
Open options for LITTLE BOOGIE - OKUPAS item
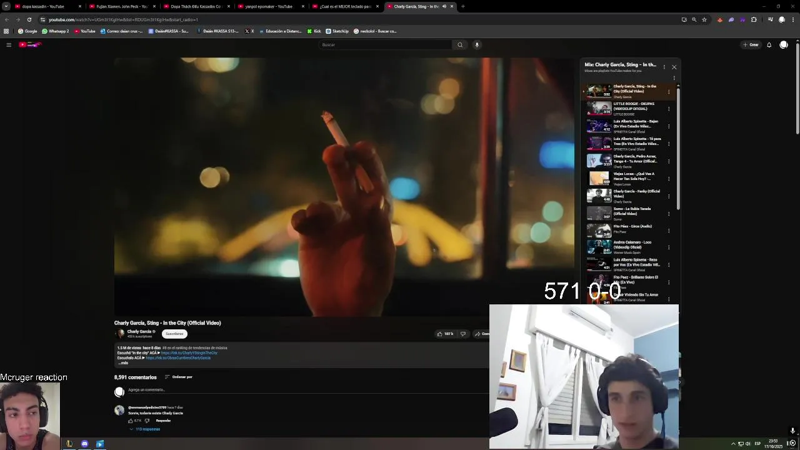coord(669,109)
